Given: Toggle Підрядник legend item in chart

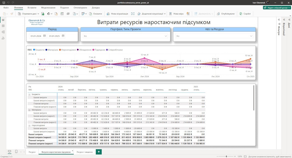Looking at the screenshot, I should pyautogui.click(x=99, y=50).
